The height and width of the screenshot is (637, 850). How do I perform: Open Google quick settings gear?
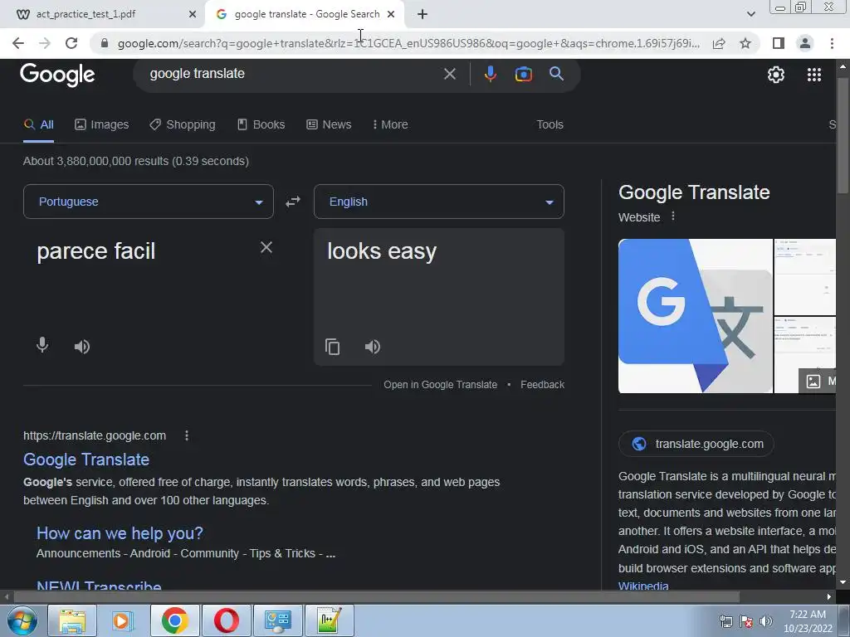pos(776,75)
